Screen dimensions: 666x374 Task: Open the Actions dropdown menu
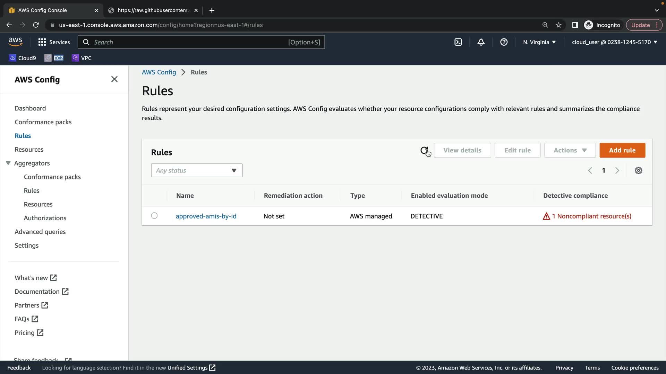[570, 150]
